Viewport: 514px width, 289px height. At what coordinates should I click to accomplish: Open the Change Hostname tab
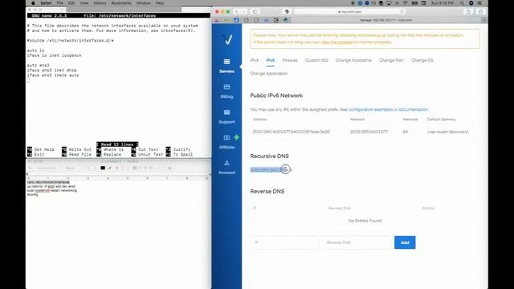point(353,60)
